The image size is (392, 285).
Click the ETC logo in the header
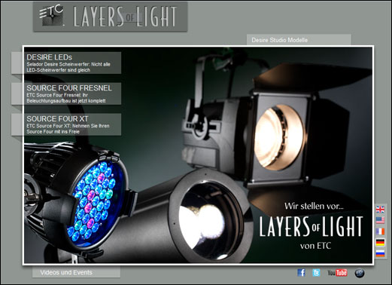coord(51,15)
